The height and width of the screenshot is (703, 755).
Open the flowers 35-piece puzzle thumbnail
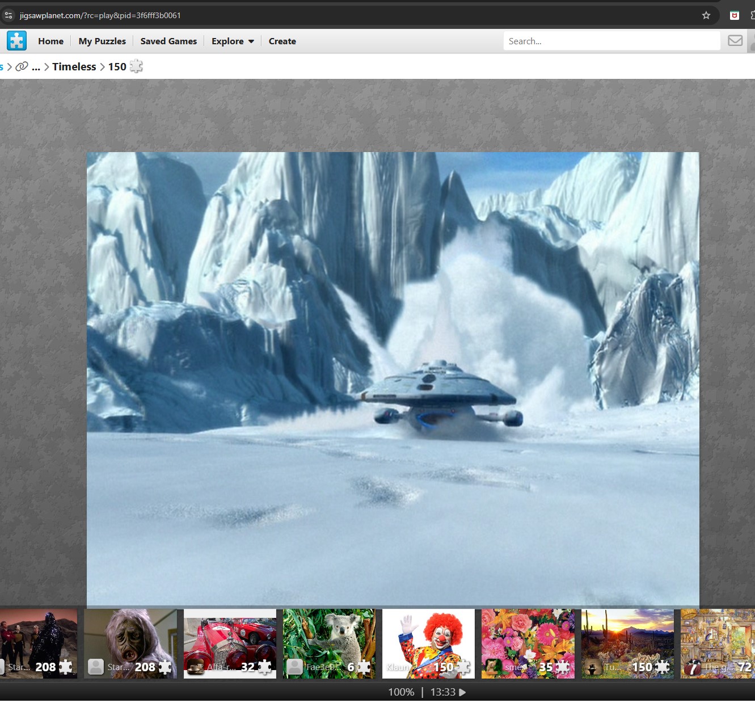pyautogui.click(x=528, y=643)
